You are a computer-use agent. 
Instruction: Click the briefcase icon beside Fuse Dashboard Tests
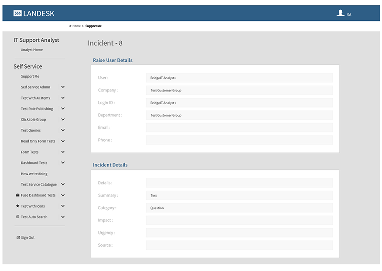point(18,195)
